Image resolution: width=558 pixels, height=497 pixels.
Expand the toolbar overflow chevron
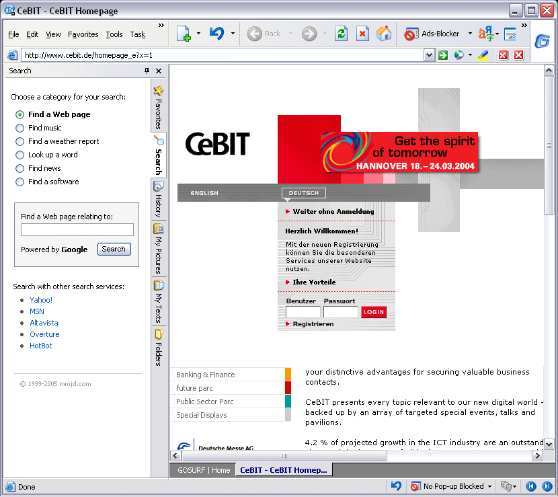[x=524, y=26]
